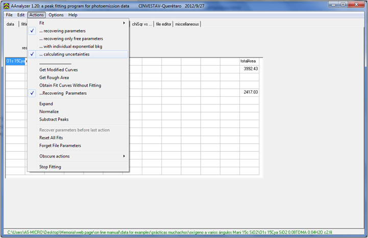Switch to the file editor tab
The width and height of the screenshot is (368, 238).
click(x=164, y=24)
